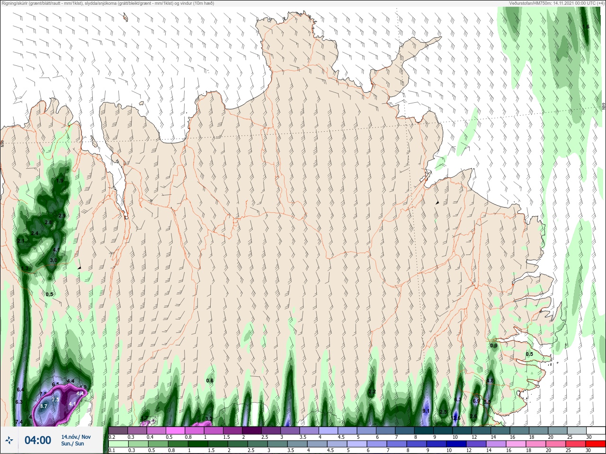This screenshot has height=454, width=606.
Task: Select the red 30 swatch in lower legend
Action: click(x=596, y=444)
